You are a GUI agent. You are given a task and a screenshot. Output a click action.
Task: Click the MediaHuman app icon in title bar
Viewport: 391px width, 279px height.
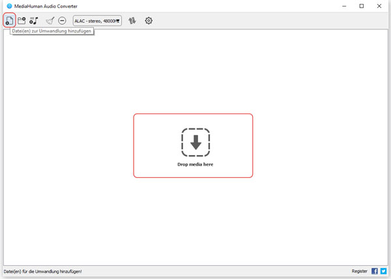[9, 6]
